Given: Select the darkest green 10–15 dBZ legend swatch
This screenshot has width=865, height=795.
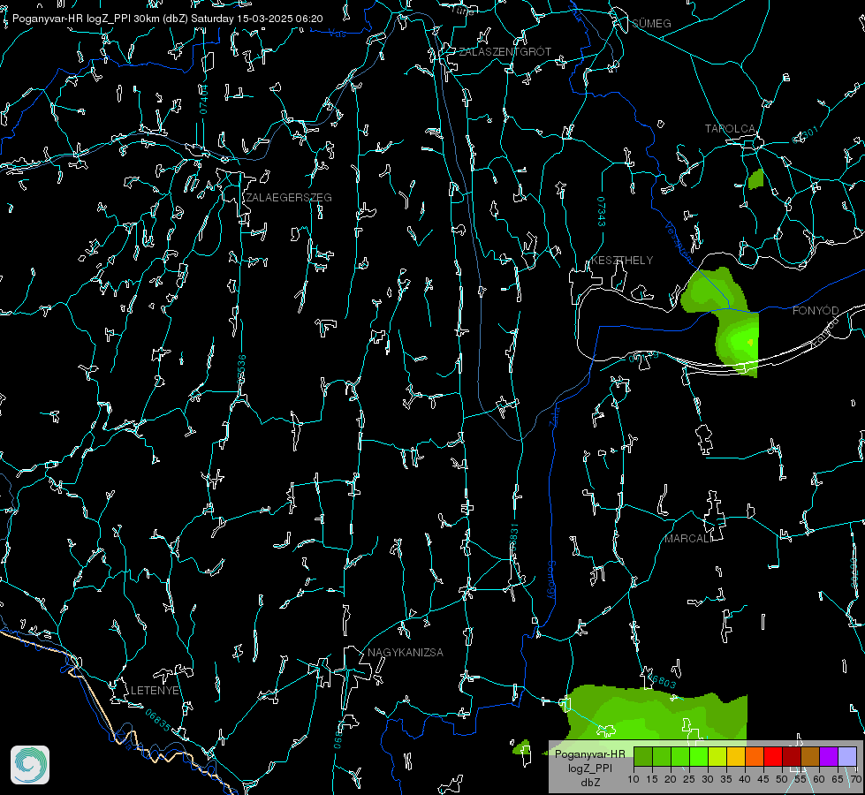Looking at the screenshot, I should click(x=642, y=756).
